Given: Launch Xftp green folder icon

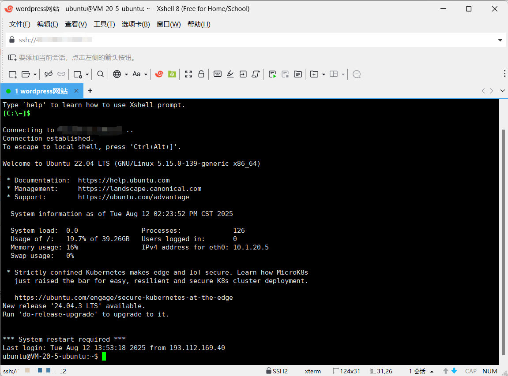Looking at the screenshot, I should (x=172, y=74).
